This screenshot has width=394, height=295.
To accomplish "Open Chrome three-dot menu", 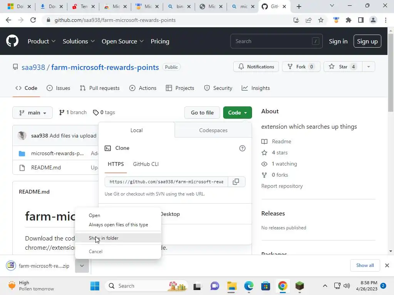I will (386, 20).
